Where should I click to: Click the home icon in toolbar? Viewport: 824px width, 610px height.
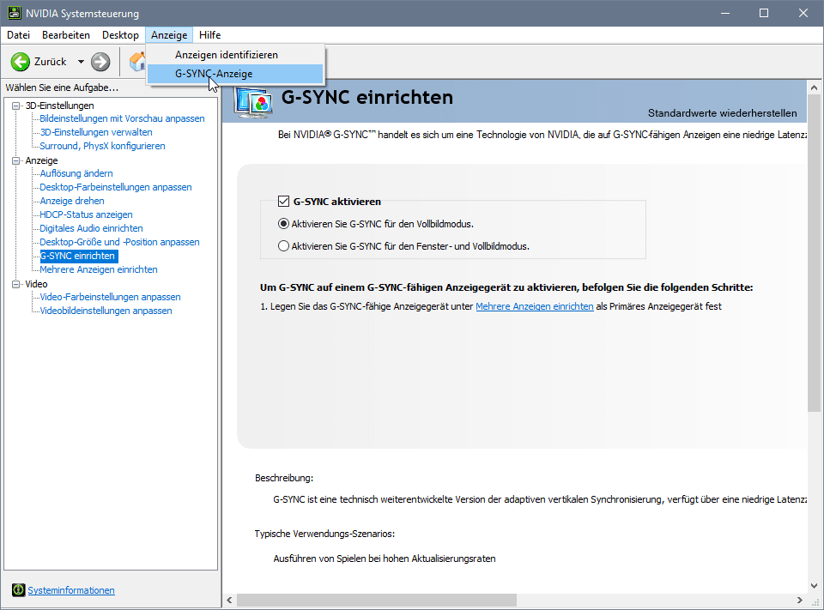pyautogui.click(x=137, y=62)
